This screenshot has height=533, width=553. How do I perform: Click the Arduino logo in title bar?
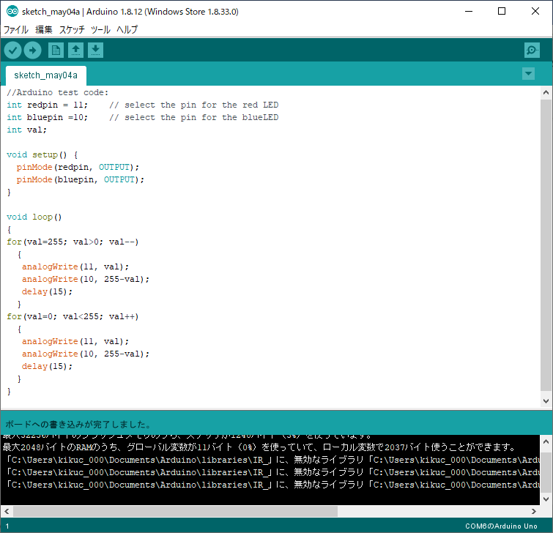click(12, 12)
